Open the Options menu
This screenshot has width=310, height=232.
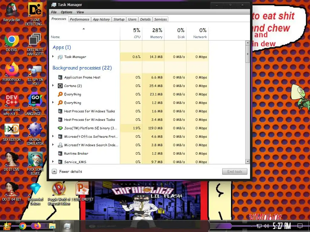[x=66, y=12]
